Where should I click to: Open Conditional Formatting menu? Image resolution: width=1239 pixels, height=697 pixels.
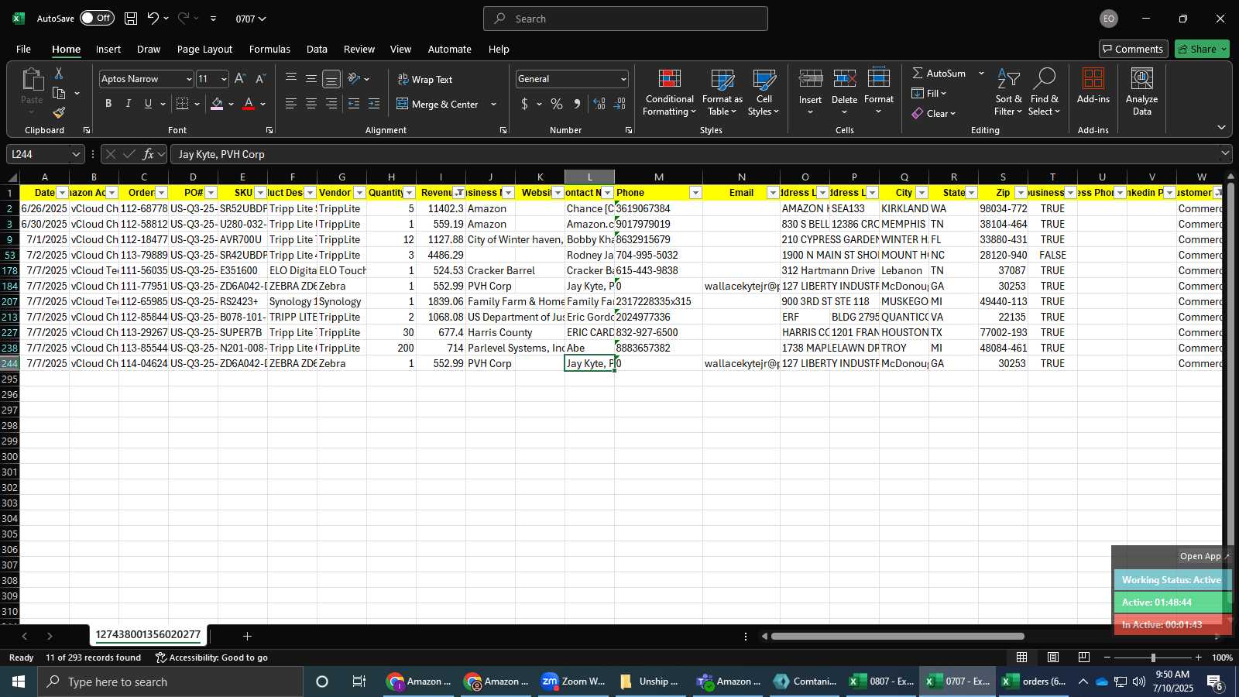tap(670, 93)
